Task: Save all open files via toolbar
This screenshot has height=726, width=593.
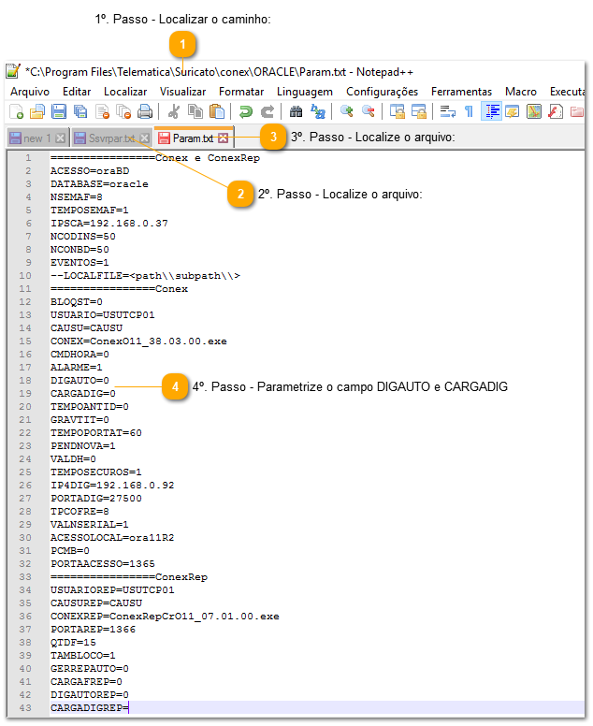Action: [80, 111]
